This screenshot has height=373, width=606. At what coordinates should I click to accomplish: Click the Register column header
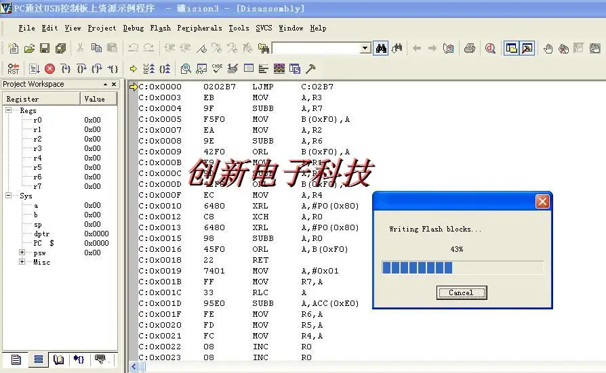tap(42, 99)
